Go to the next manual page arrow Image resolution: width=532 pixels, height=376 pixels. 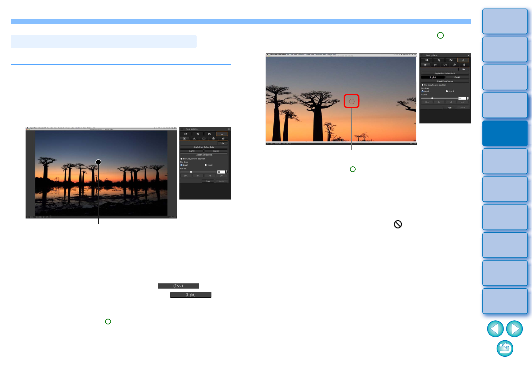click(515, 329)
